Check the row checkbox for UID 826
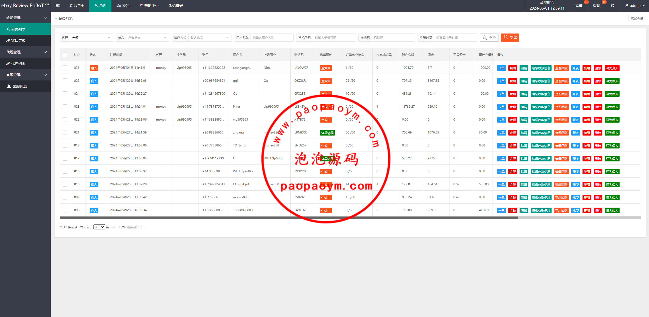 [x=65, y=68]
